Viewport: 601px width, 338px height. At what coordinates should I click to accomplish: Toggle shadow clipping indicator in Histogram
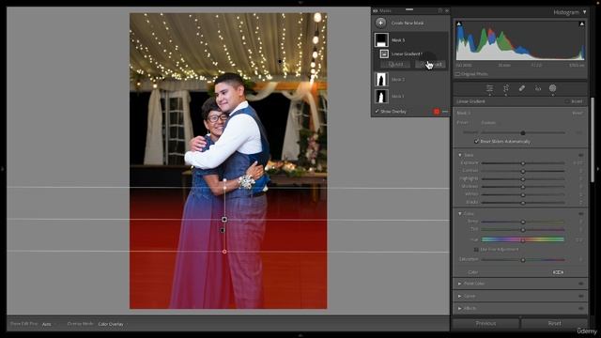point(459,24)
